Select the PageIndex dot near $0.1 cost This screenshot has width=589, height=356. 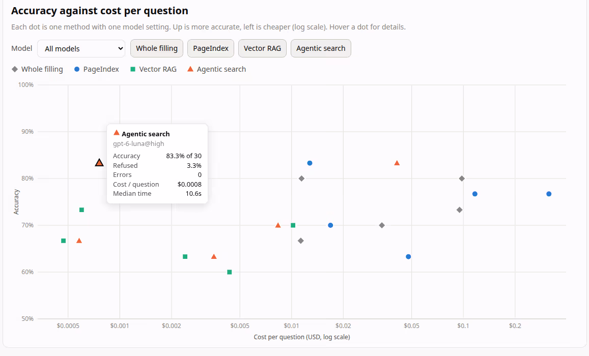(475, 194)
